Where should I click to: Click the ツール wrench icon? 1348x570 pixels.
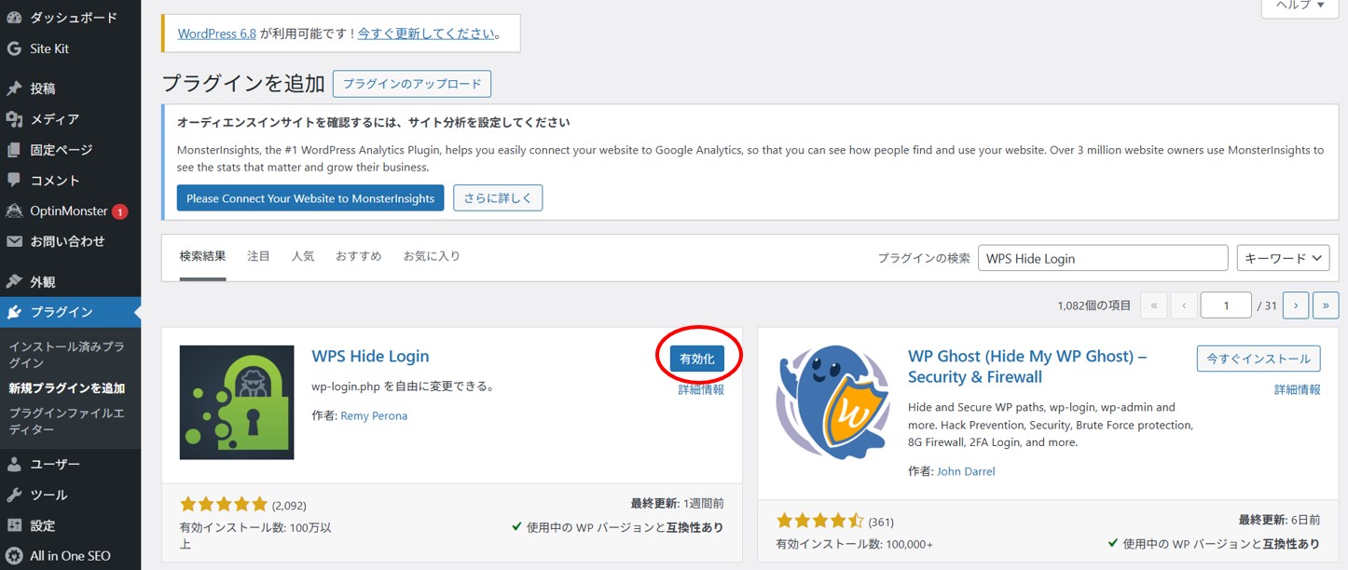[16, 494]
